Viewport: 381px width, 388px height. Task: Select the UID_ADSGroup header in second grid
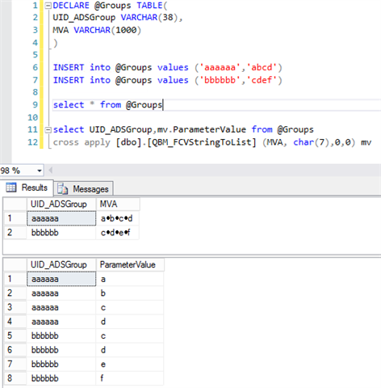[61, 265]
